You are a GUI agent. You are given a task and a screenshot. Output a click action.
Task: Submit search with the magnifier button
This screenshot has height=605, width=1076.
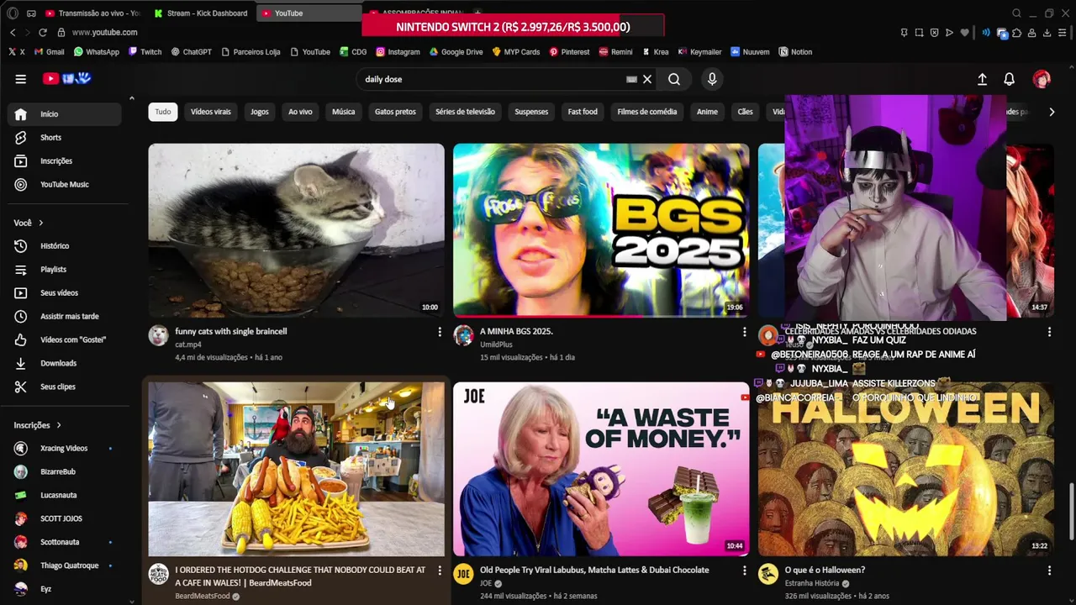(674, 79)
